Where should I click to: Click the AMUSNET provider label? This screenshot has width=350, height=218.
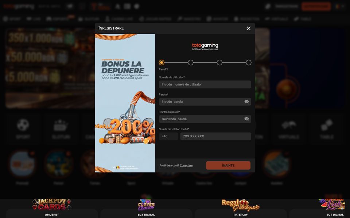(52, 215)
